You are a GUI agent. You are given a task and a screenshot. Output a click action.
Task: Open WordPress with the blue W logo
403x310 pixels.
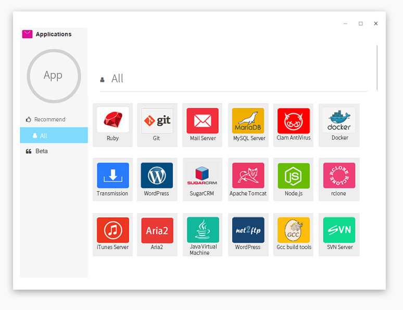point(157,176)
